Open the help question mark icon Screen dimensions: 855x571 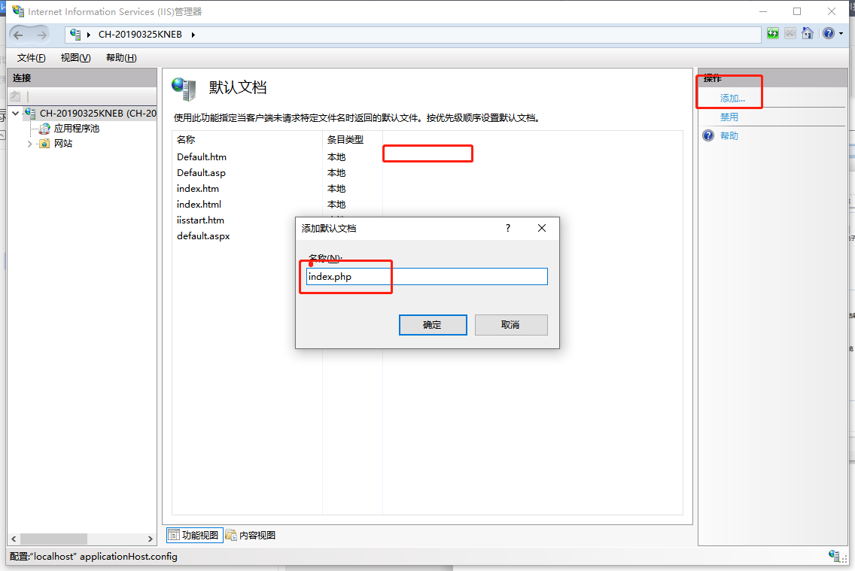[827, 33]
